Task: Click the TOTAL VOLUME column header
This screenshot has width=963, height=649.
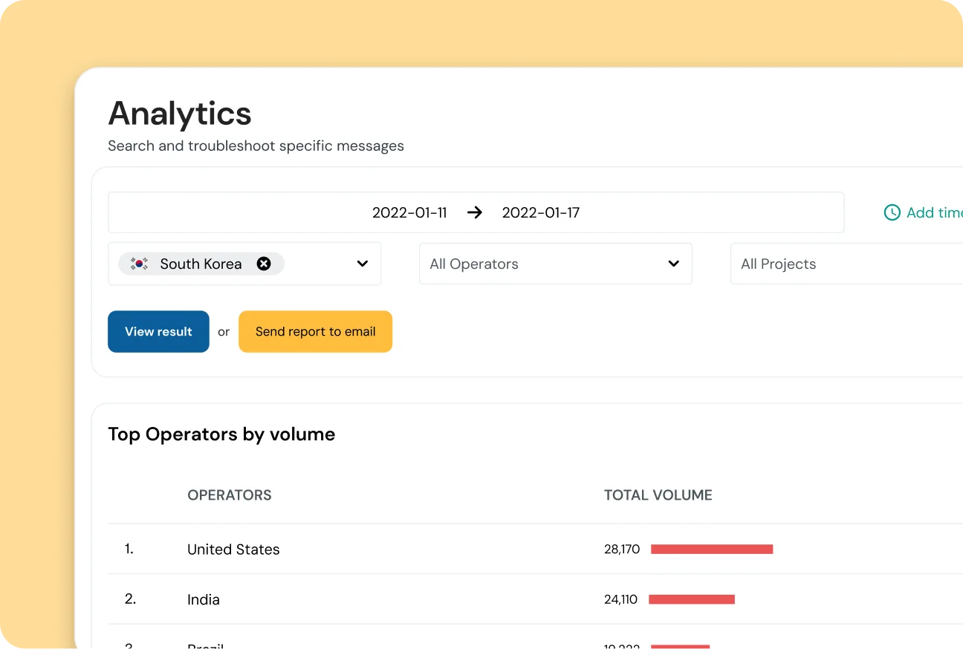Action: (x=658, y=495)
